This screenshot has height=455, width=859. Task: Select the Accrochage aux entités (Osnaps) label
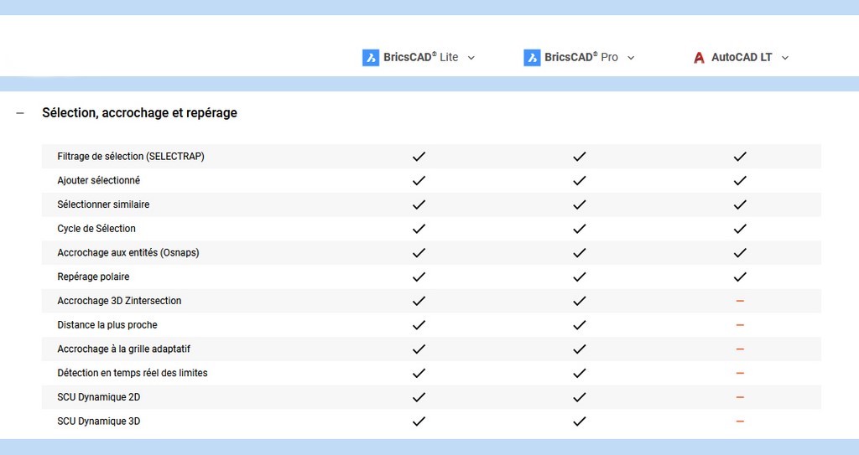pos(128,252)
